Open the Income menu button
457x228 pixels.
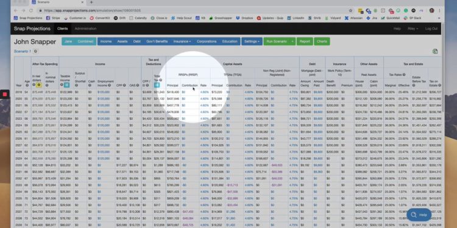106,41
